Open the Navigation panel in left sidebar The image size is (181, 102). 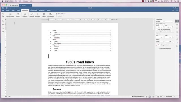pos(3,28)
